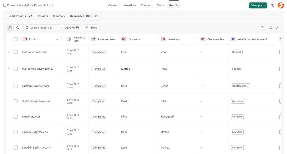The height and width of the screenshot is (154, 287).
Task: Switch to the inbox view icon
Action: pyautogui.click(x=10, y=28)
